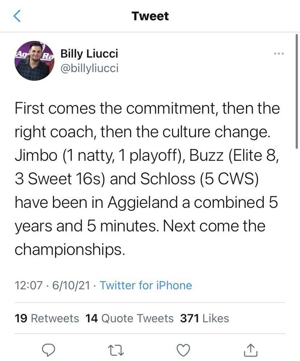Image resolution: width=300 pixels, height=361 pixels.
Task: Show the 371 Likes list
Action: [205, 318]
